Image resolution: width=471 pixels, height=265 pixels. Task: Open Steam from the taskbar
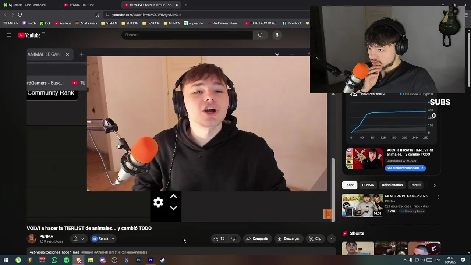(162, 260)
